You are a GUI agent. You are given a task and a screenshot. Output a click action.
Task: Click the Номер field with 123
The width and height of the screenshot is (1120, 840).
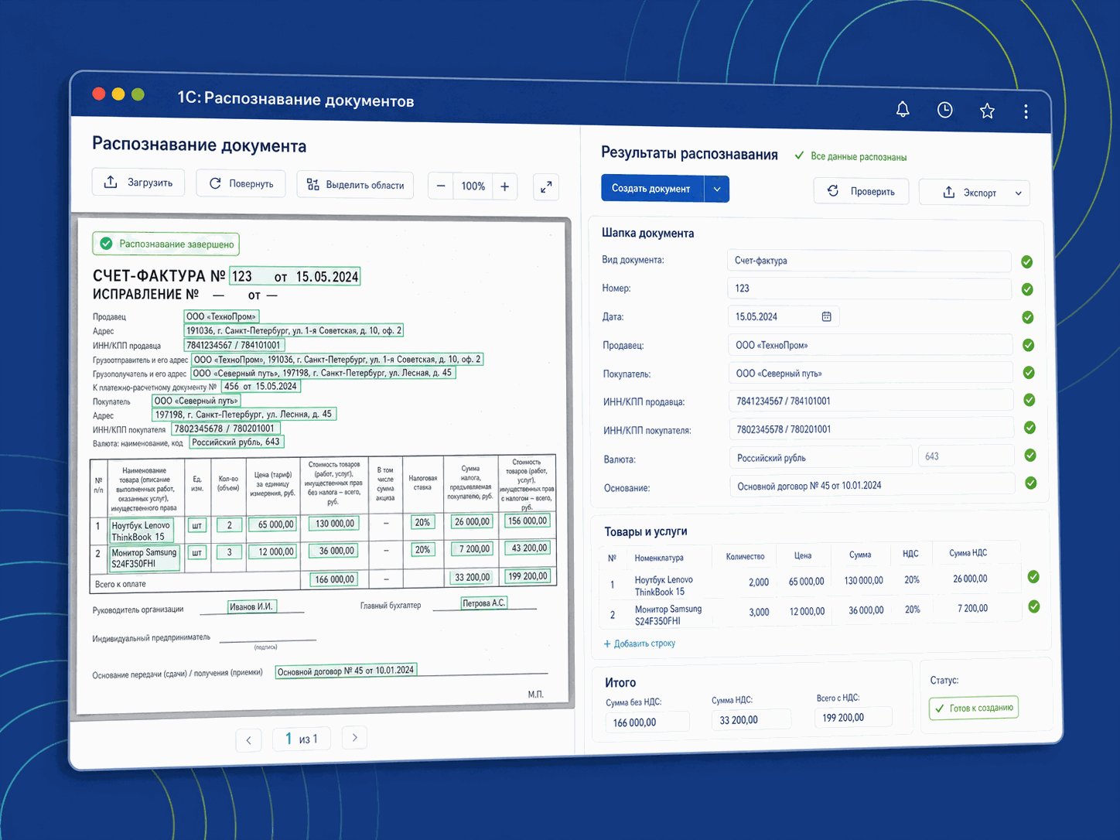coord(869,289)
